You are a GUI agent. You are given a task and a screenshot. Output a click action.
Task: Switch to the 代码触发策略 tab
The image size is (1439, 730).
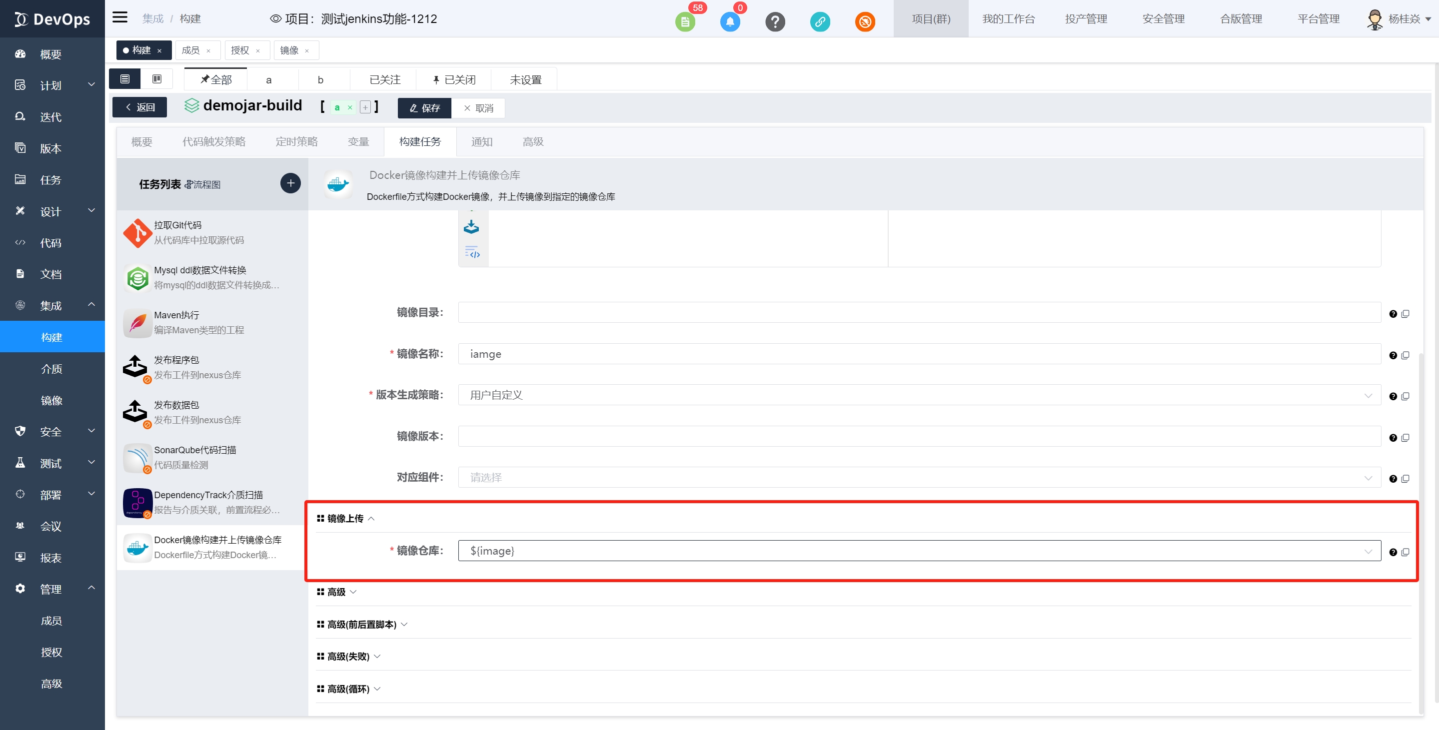tap(213, 142)
